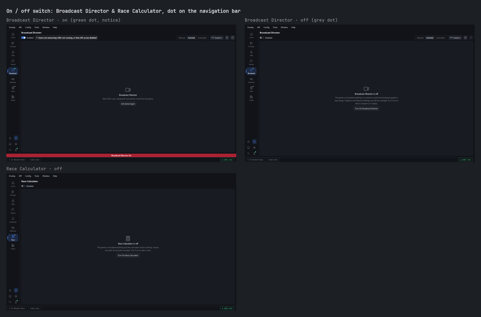Click sliders settings icon in Broadcast Director off toolbar
This screenshot has width=481, height=317.
click(465, 38)
